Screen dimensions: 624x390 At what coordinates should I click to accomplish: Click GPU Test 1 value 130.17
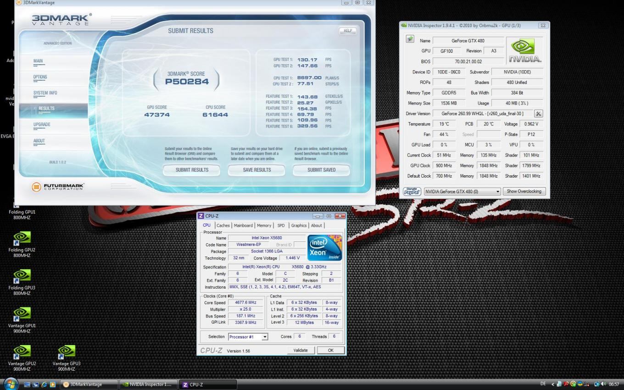click(307, 60)
